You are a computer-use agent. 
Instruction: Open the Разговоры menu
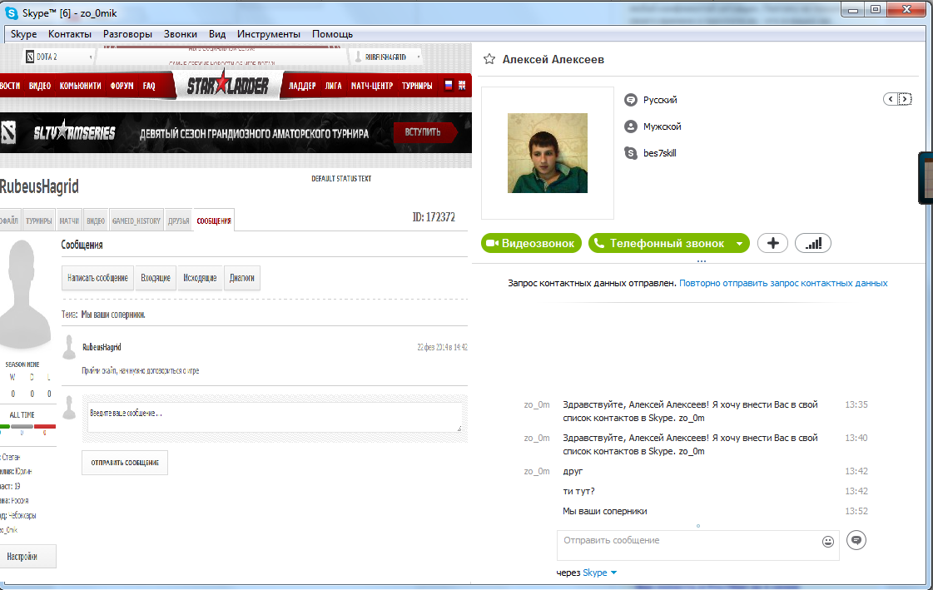click(x=127, y=34)
